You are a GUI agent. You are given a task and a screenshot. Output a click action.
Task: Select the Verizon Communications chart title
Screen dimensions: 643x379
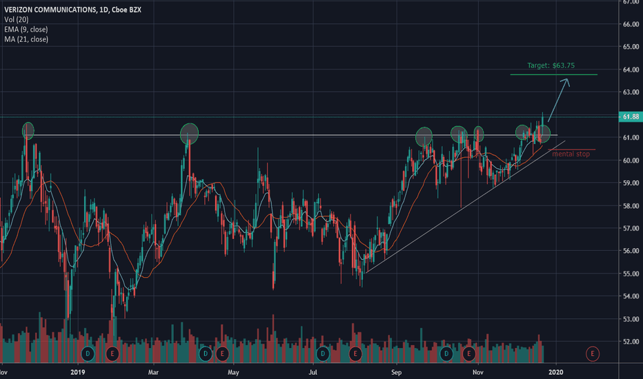(72, 10)
